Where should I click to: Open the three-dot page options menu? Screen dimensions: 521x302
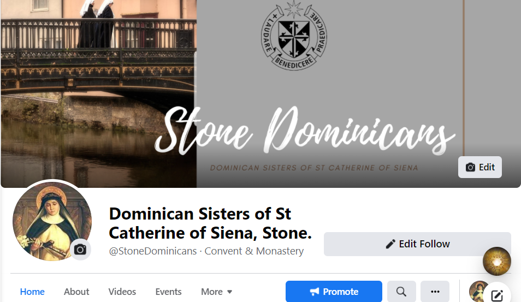pyautogui.click(x=435, y=292)
